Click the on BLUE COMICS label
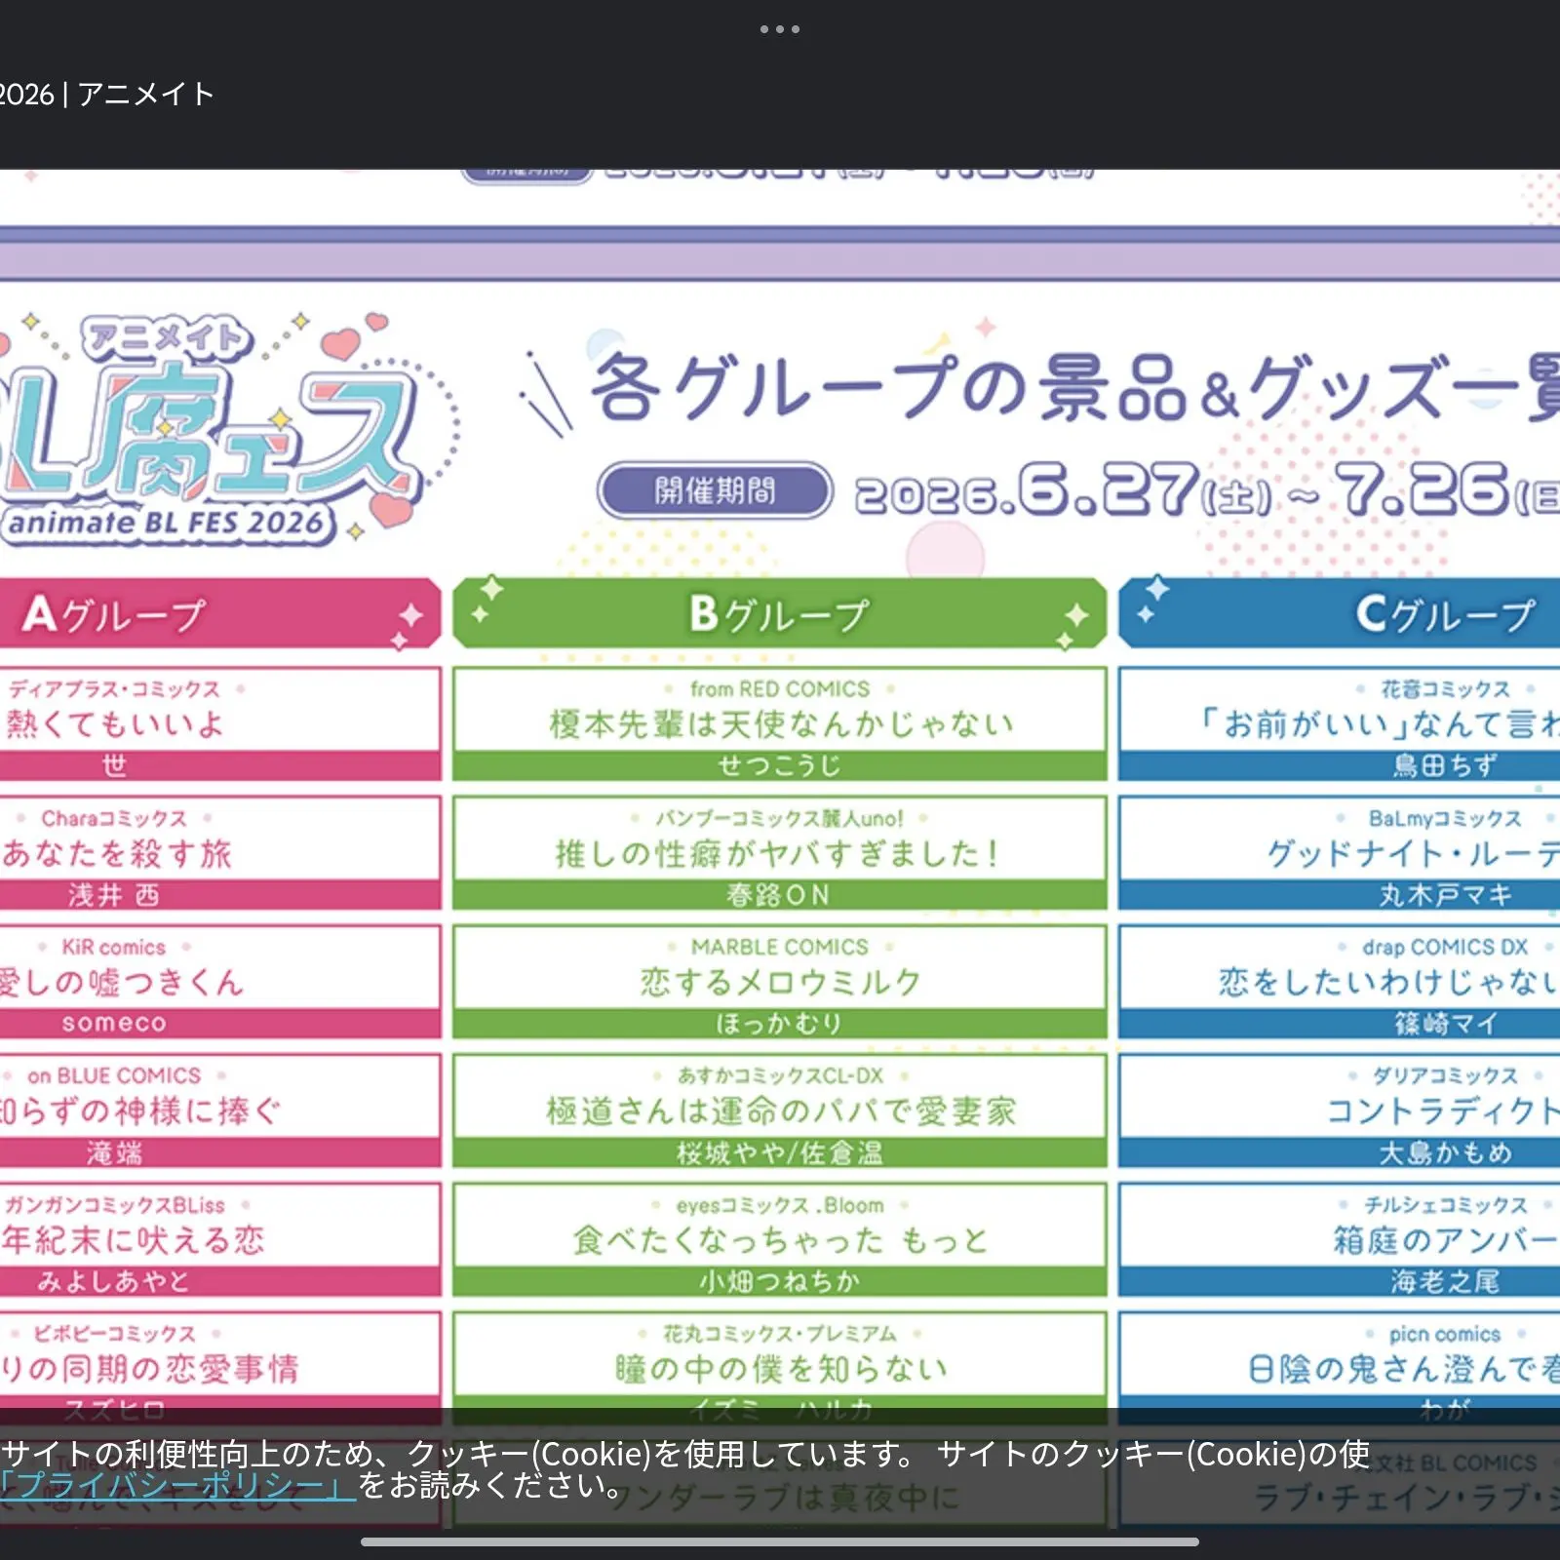1560x1560 pixels. [x=114, y=1075]
